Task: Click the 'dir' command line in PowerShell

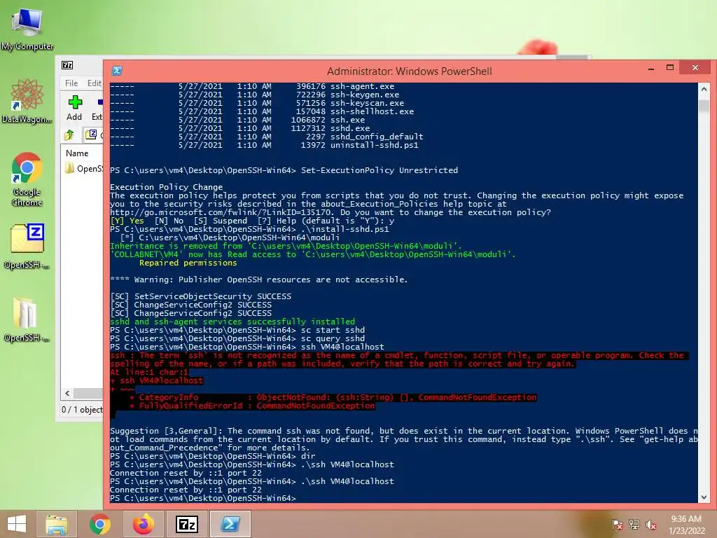Action: pyautogui.click(x=213, y=456)
